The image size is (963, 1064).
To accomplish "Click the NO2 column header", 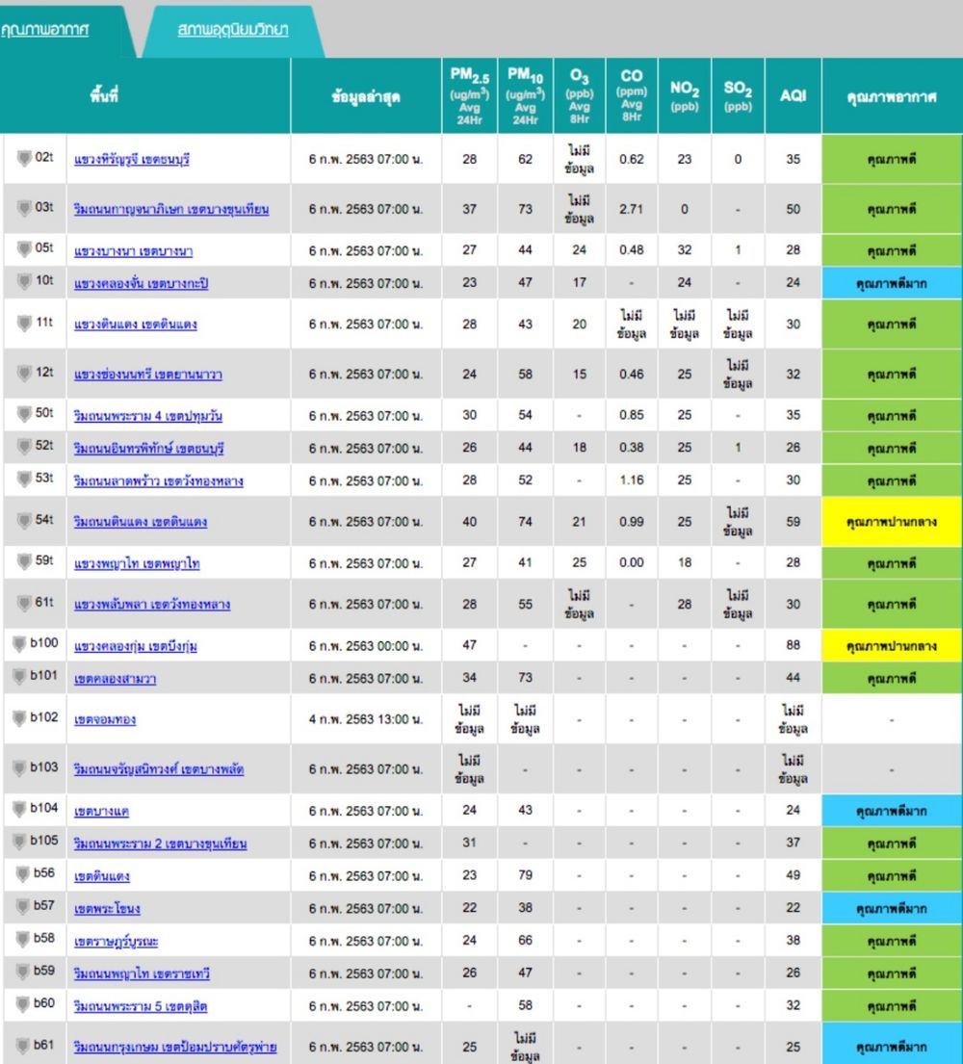I will click(684, 95).
